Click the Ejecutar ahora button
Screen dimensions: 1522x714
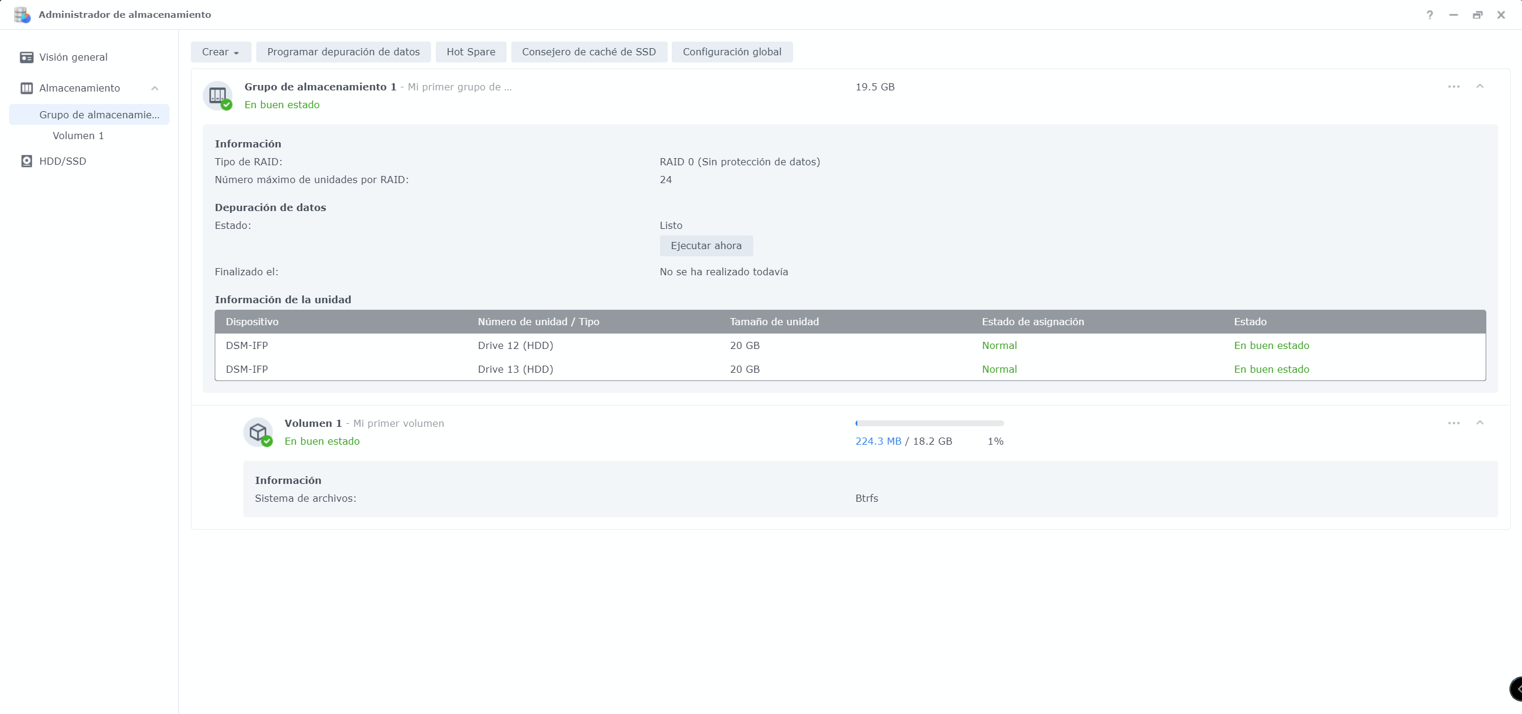click(706, 246)
